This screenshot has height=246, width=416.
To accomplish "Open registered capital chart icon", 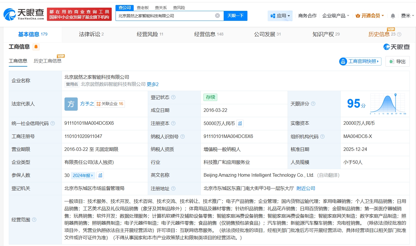I will pyautogui.click(x=240, y=124).
